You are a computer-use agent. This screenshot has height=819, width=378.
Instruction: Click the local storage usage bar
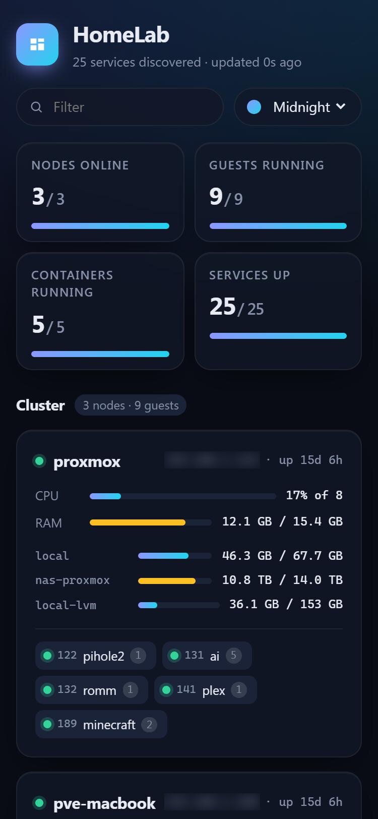coord(175,556)
